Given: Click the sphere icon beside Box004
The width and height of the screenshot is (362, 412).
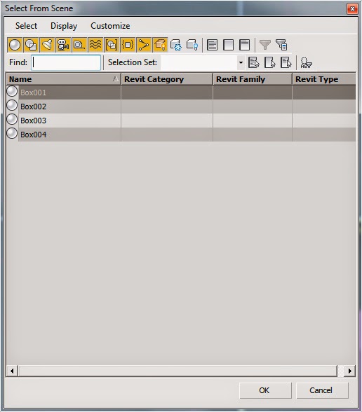Looking at the screenshot, I should [x=12, y=133].
